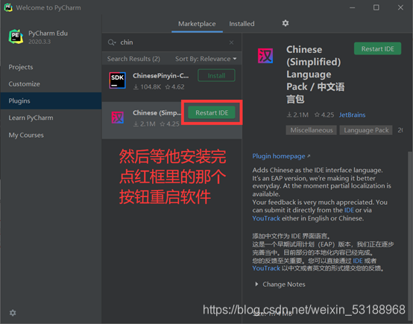Install the ChinesePinyin plugin
This screenshot has height=324, width=413.
pyautogui.click(x=216, y=75)
